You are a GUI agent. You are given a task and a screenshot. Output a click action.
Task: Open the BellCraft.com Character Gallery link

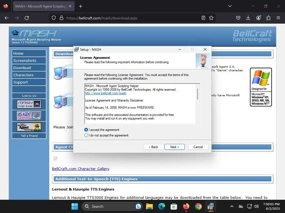pyautogui.click(x=81, y=169)
